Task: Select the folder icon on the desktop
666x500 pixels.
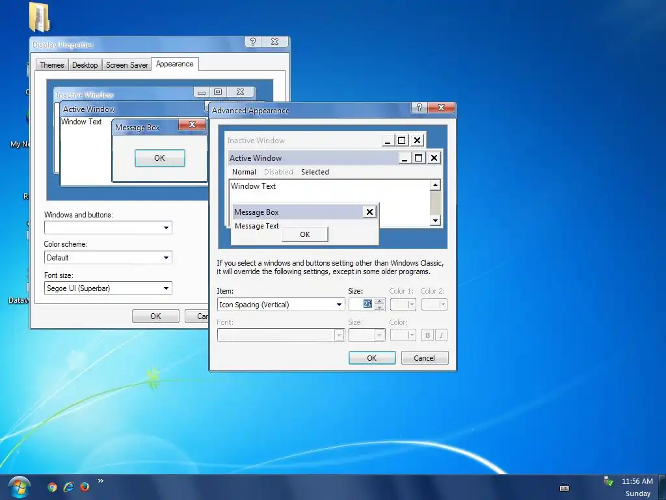Action: [40, 17]
